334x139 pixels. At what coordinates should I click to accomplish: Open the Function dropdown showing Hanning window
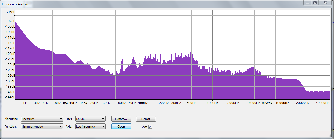(42, 126)
